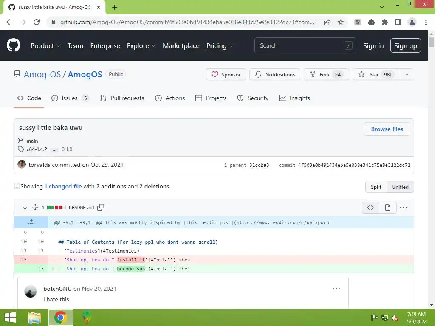Click the '1 changed file' link

tap(63, 187)
